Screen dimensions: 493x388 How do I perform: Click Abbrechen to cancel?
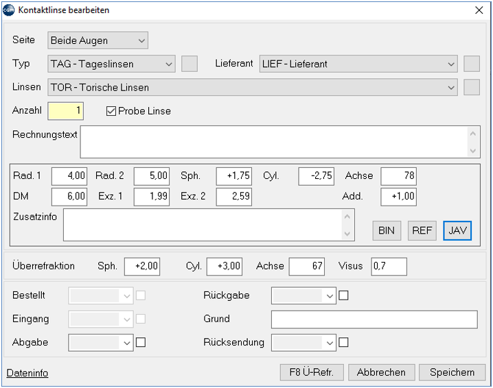381,373
